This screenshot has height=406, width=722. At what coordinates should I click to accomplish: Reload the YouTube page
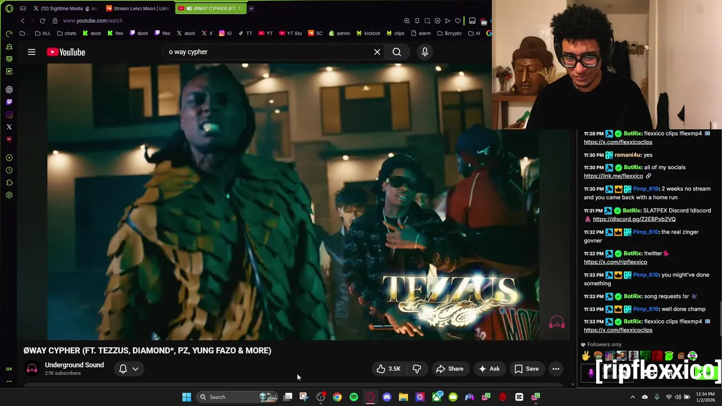(42, 21)
